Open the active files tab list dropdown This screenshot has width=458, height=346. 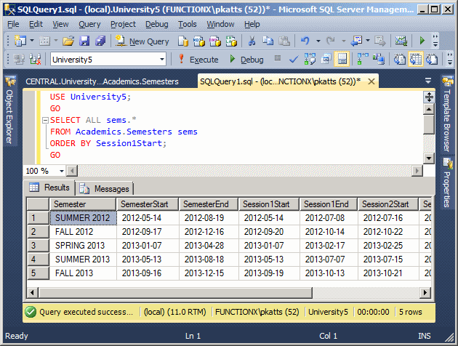[x=428, y=81]
